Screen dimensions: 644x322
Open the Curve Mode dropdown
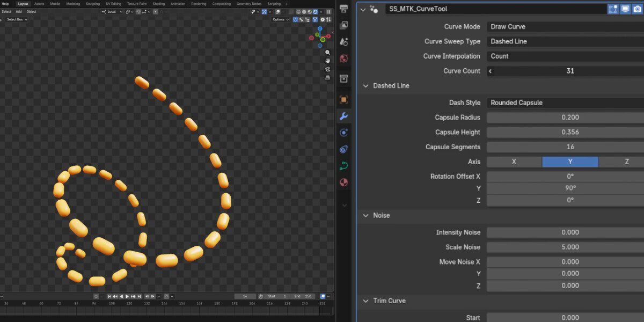pos(565,26)
